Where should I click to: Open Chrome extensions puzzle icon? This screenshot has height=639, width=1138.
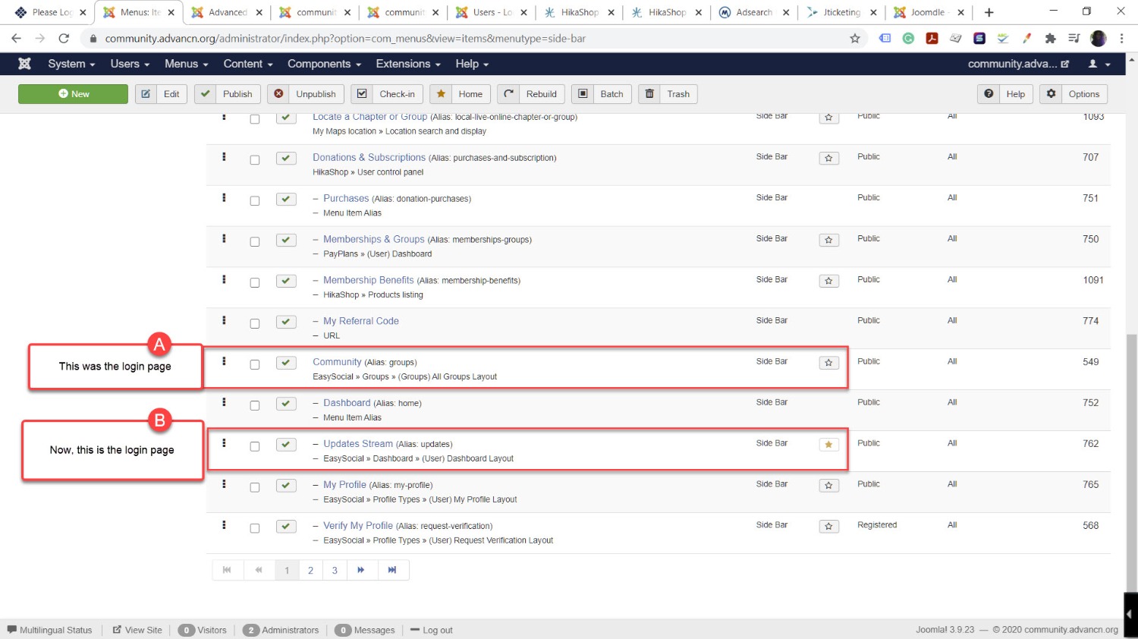1050,38
